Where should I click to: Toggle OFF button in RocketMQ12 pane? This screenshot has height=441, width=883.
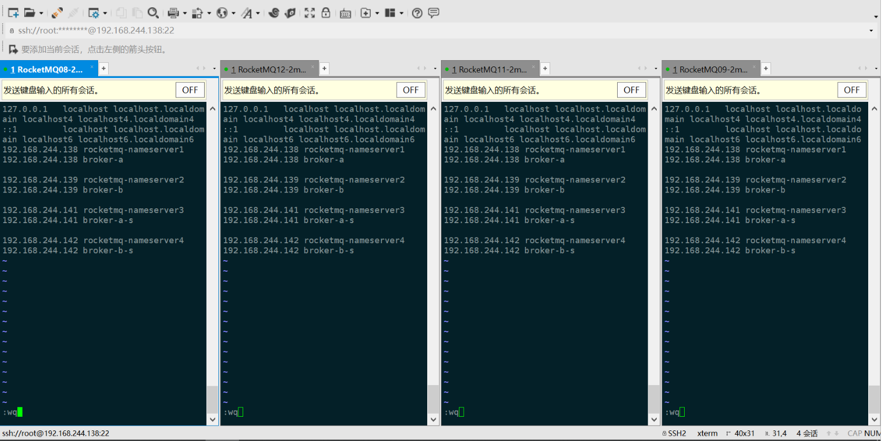click(x=411, y=90)
